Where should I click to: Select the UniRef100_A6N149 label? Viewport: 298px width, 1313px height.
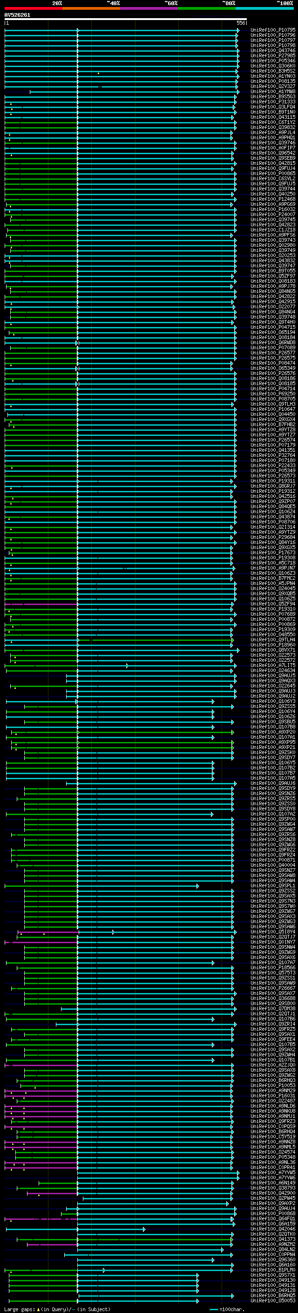point(273,1183)
